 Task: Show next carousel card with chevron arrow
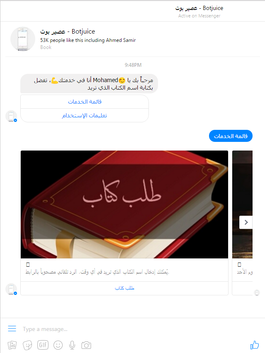point(246,222)
